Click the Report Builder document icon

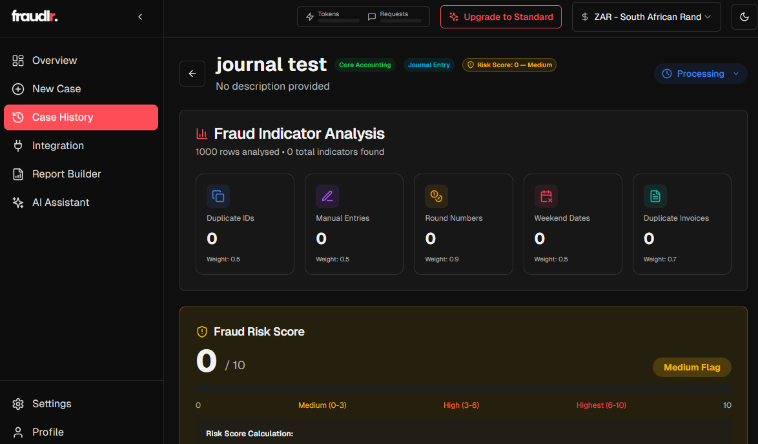pos(18,174)
